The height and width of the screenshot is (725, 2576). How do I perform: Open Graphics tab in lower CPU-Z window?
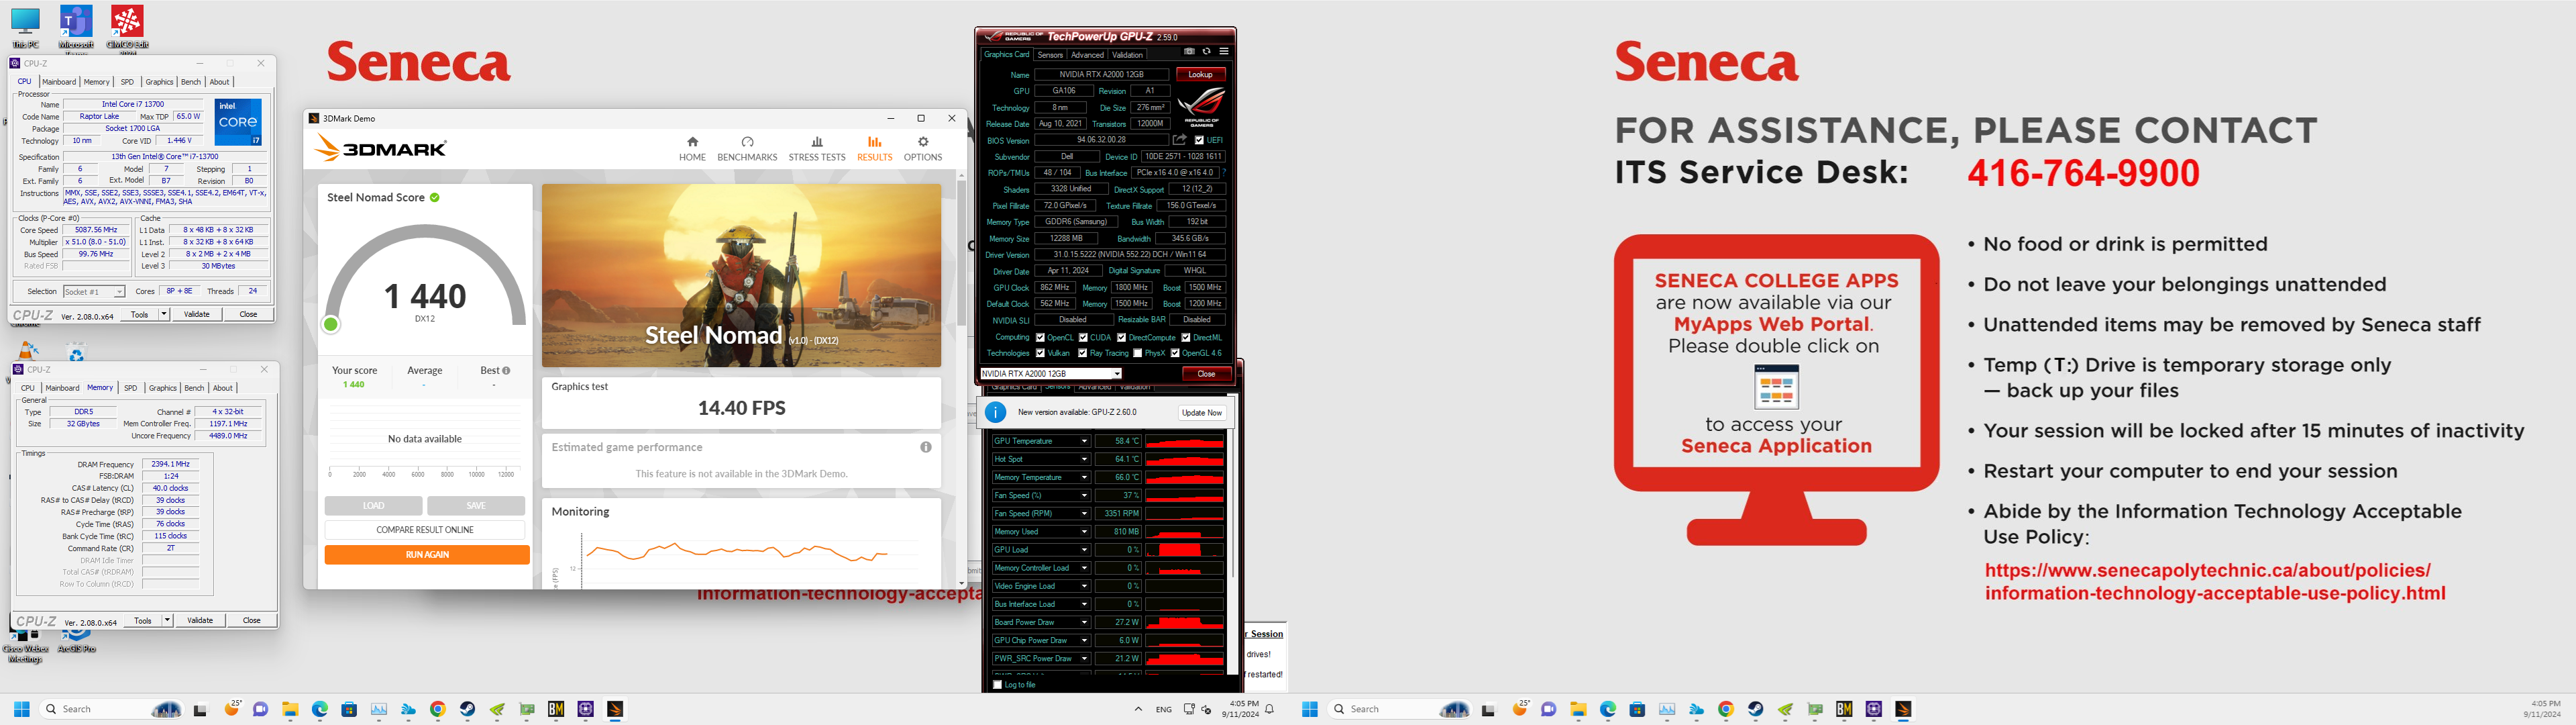162,389
